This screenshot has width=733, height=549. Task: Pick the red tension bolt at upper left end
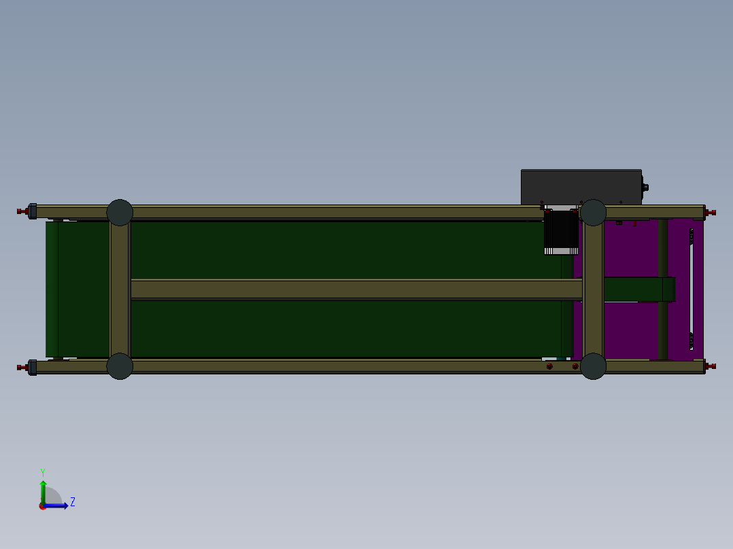tap(22, 212)
